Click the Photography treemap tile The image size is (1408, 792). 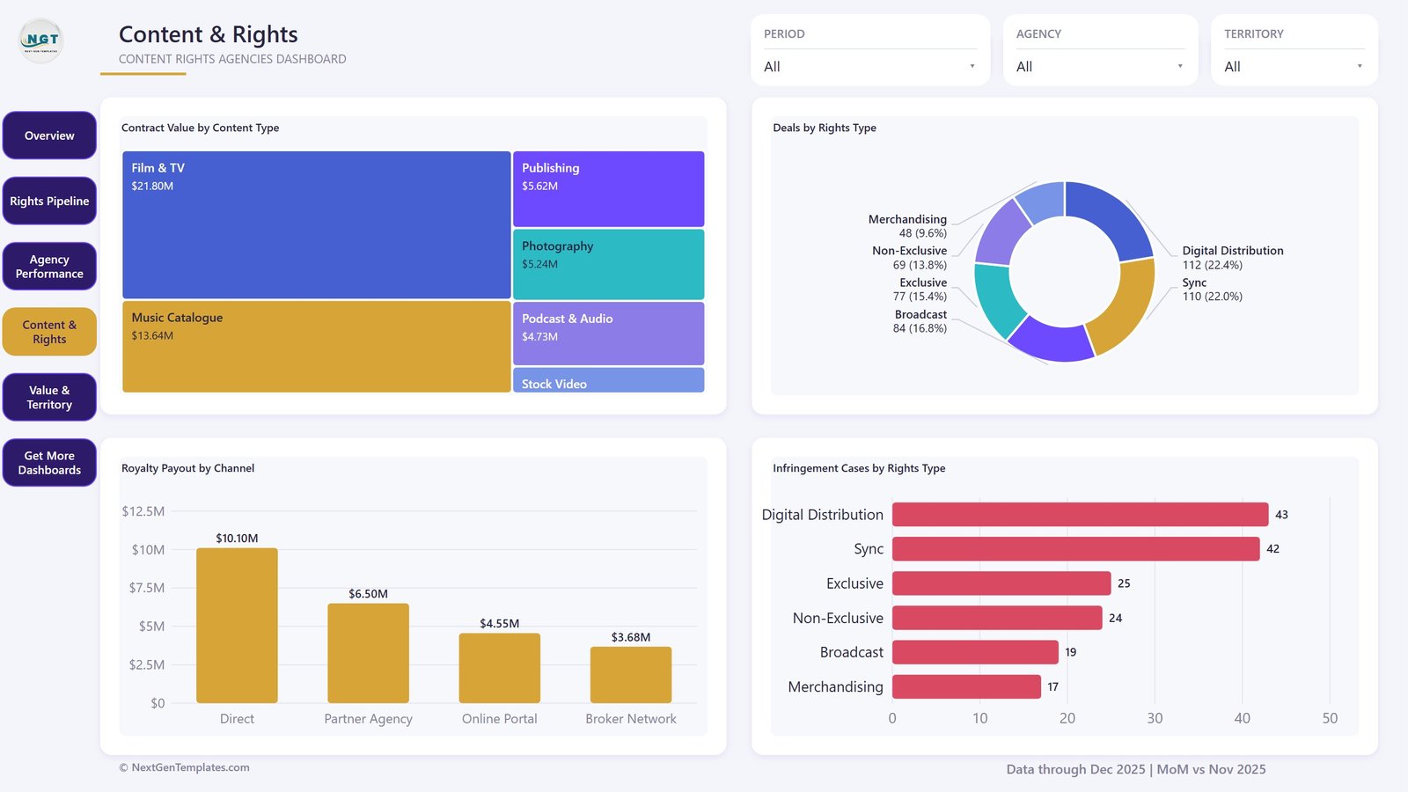coord(608,264)
